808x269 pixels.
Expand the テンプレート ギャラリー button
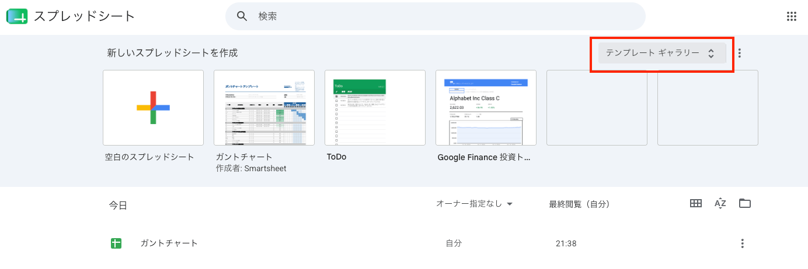[662, 53]
